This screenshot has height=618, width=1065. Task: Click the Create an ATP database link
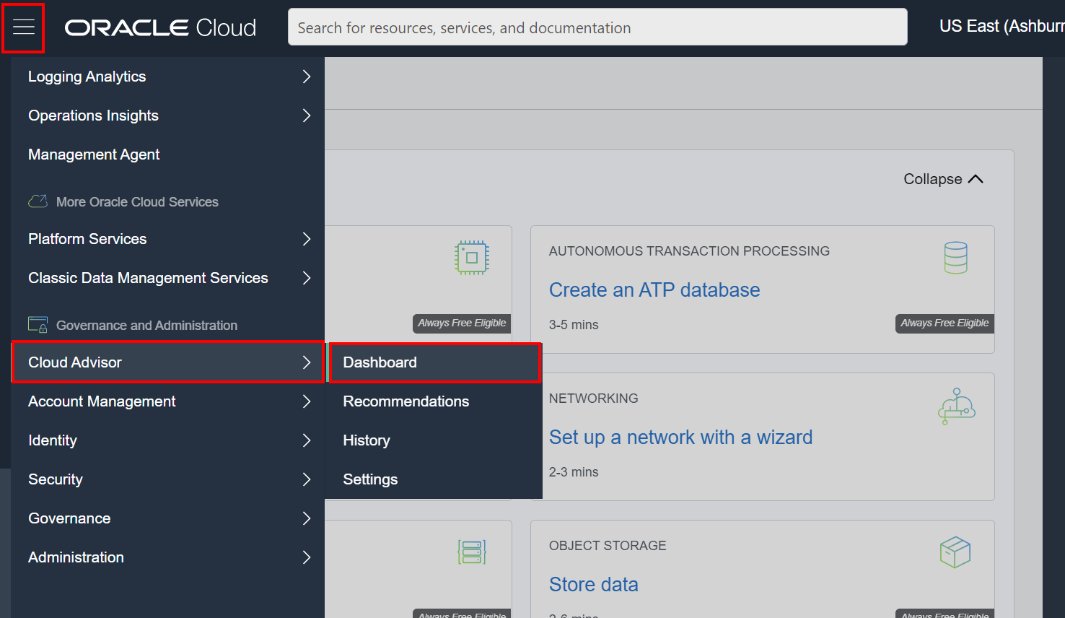654,290
